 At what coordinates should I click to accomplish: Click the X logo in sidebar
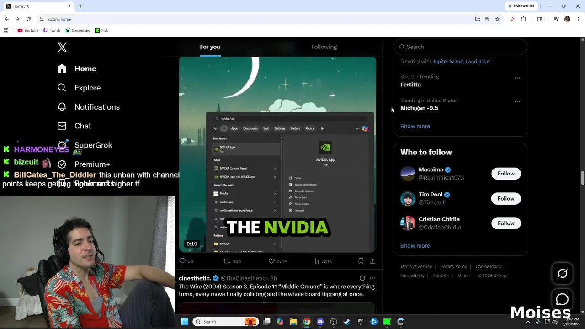[62, 48]
